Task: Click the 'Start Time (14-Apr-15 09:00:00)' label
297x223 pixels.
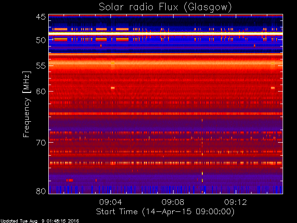Action: [165, 211]
